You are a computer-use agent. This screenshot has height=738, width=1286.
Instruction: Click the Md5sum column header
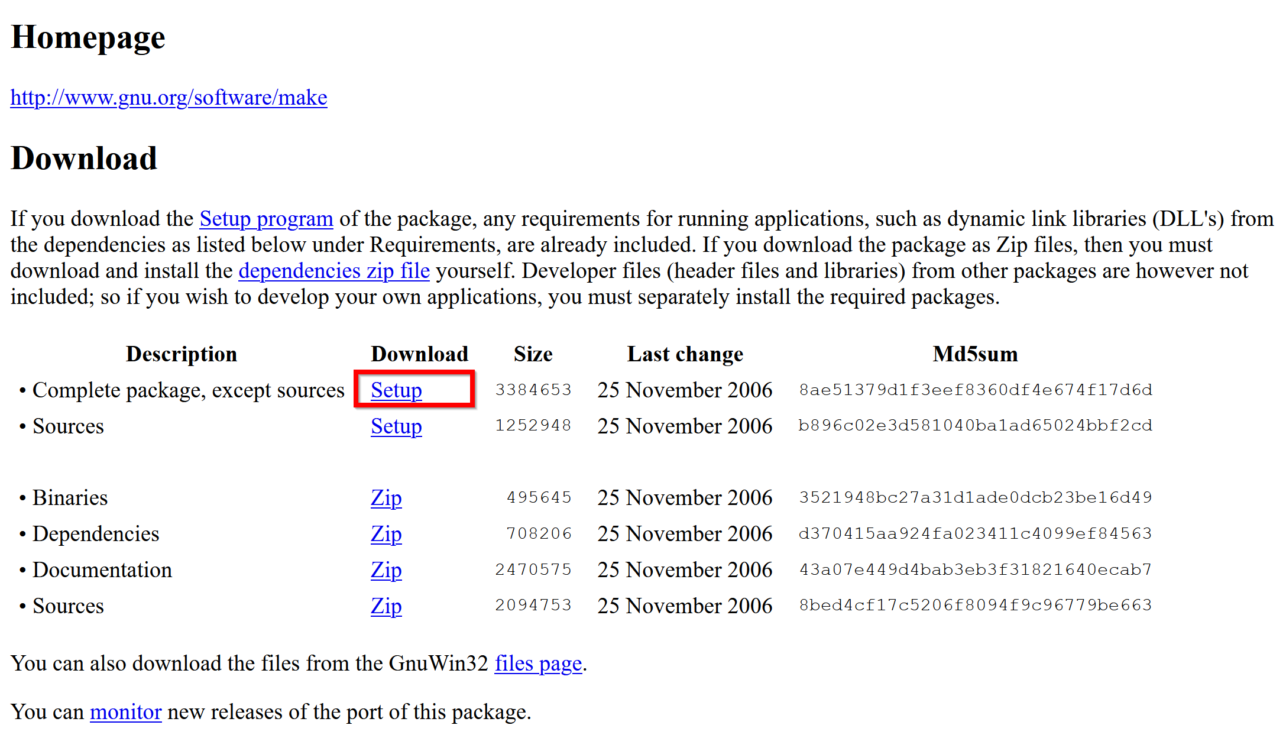(x=975, y=354)
